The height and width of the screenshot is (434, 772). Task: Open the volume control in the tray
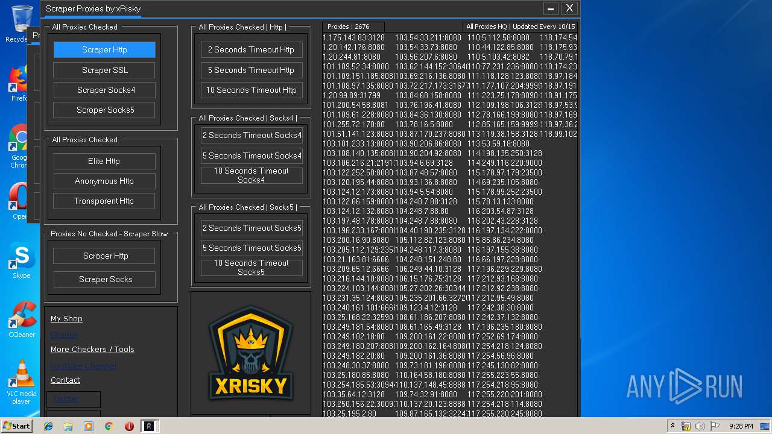coord(700,426)
